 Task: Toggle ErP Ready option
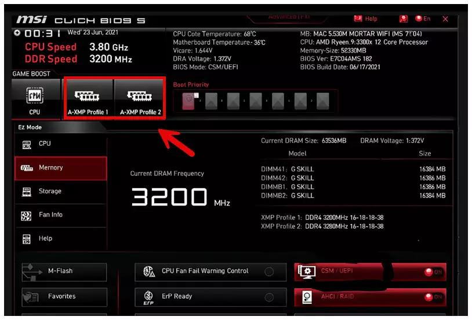click(x=210, y=297)
